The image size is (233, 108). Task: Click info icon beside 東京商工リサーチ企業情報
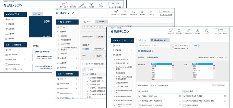click(x=180, y=101)
